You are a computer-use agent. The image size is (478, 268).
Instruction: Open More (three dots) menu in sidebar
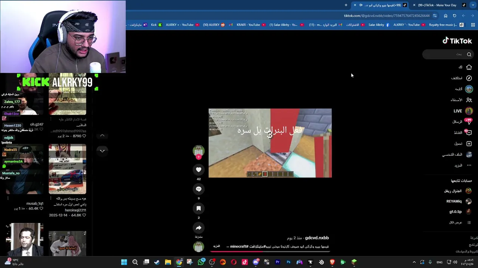click(x=463, y=165)
